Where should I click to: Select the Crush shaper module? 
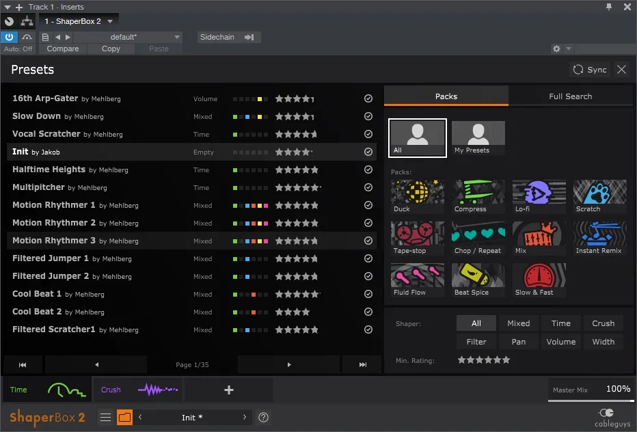point(137,390)
